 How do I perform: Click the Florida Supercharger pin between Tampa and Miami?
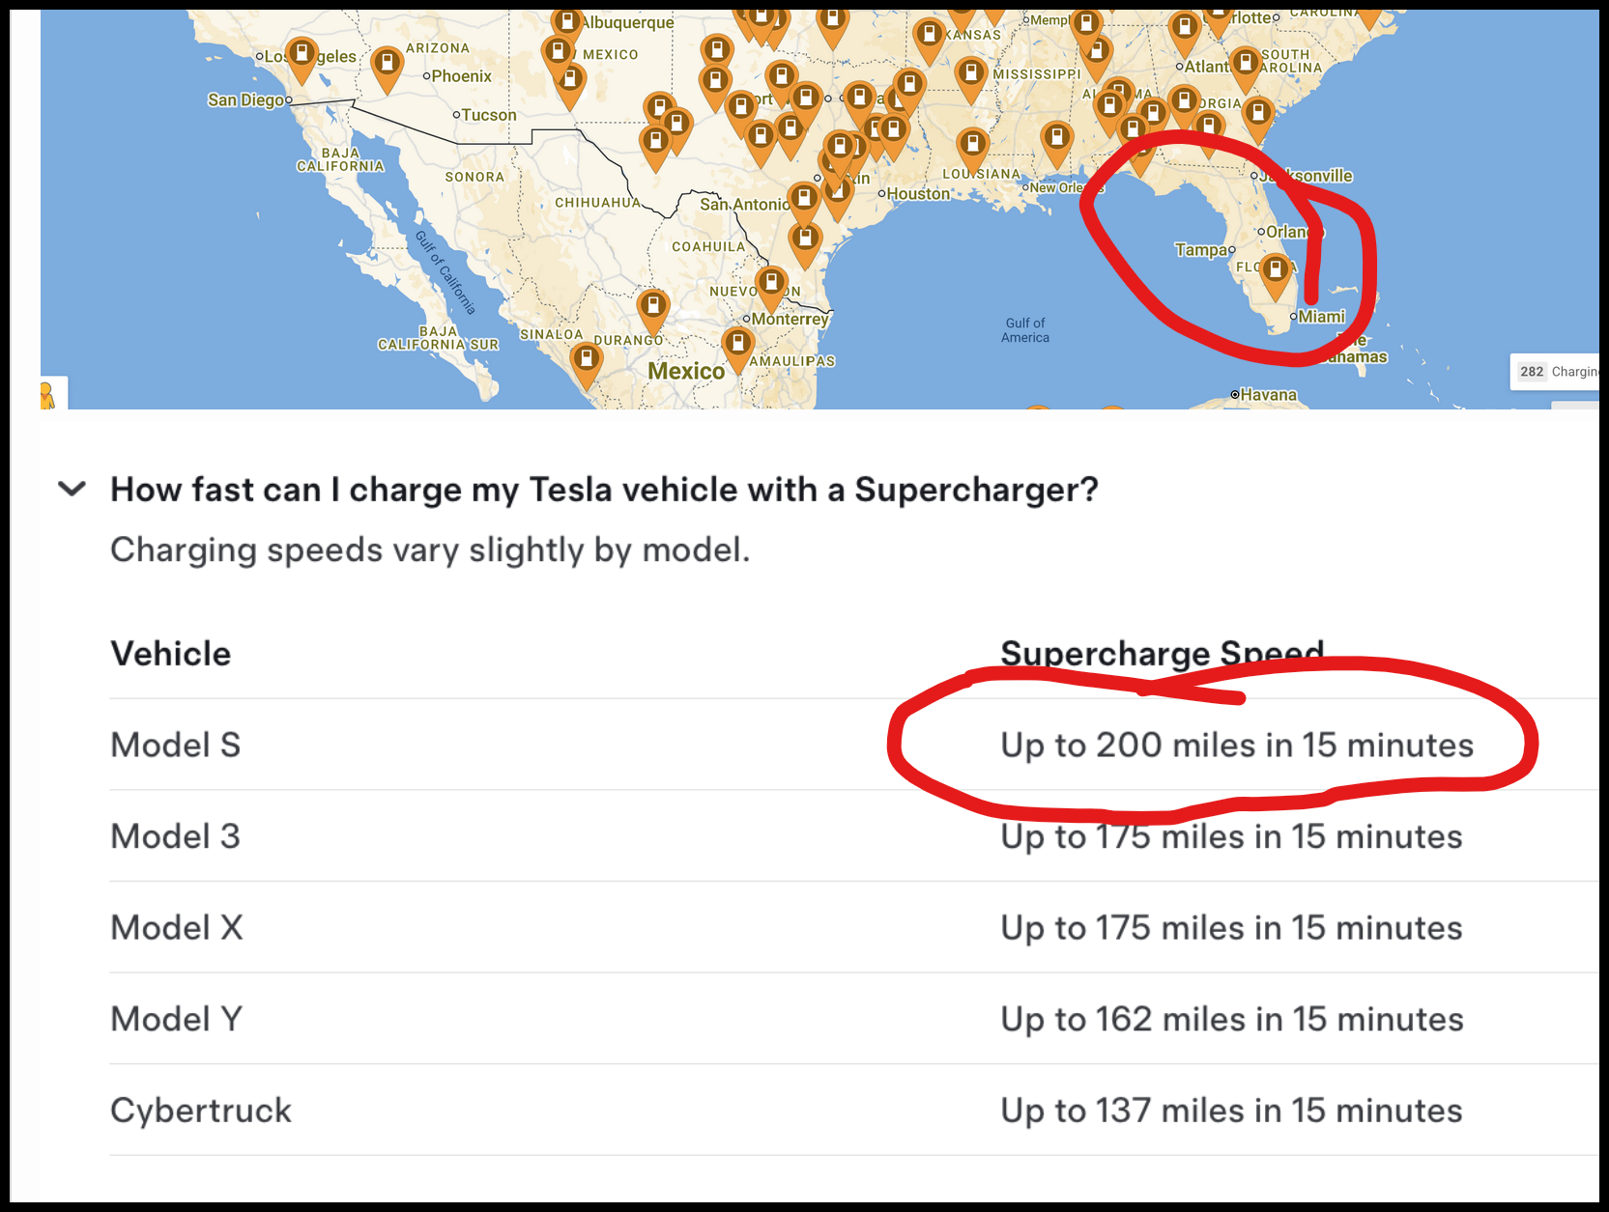pos(1276,270)
